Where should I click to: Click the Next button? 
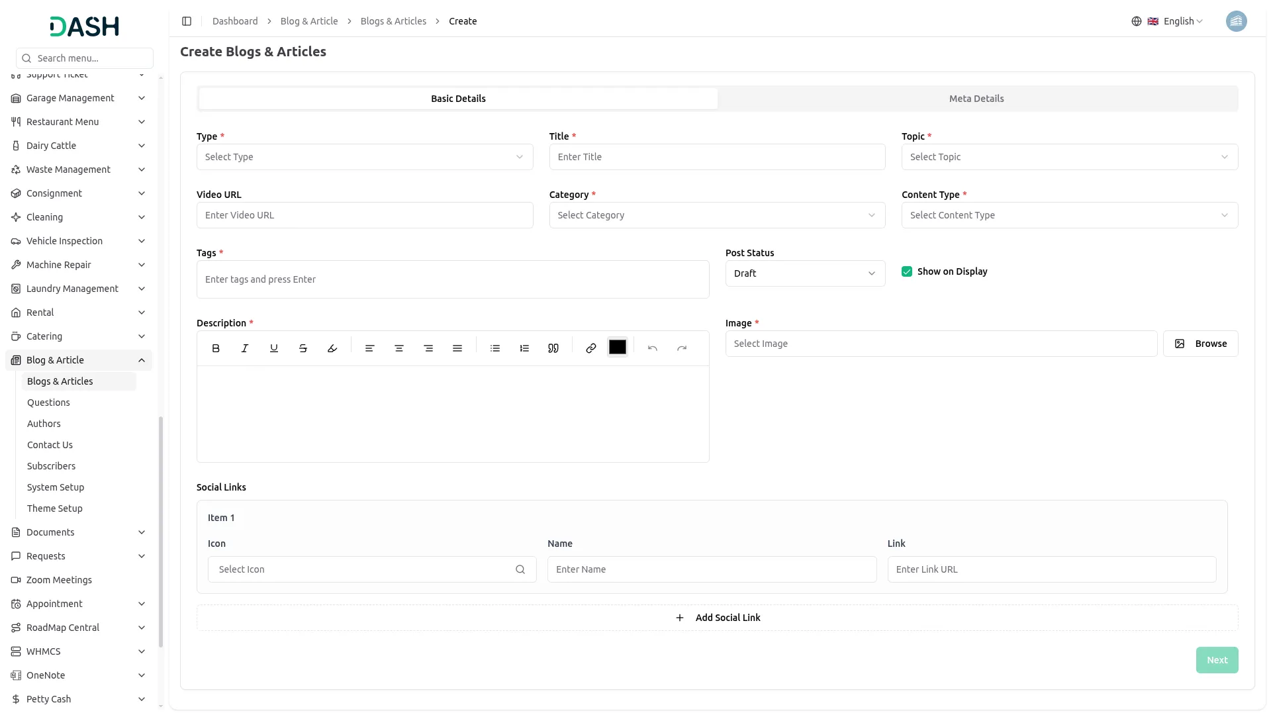1217,660
